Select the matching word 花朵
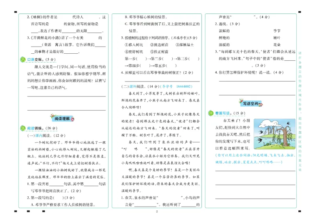Screen dimensions: 314x223 (277, 45)
